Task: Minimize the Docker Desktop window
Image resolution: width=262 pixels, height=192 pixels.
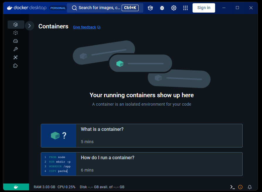Action: click(224, 8)
